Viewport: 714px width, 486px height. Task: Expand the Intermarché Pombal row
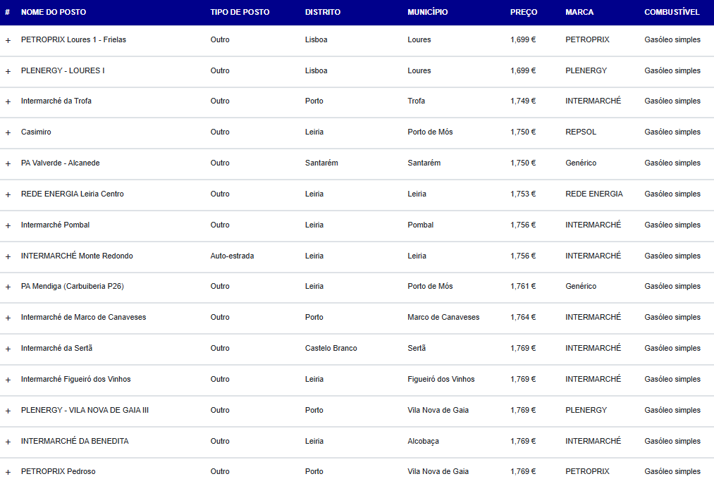pyautogui.click(x=8, y=225)
